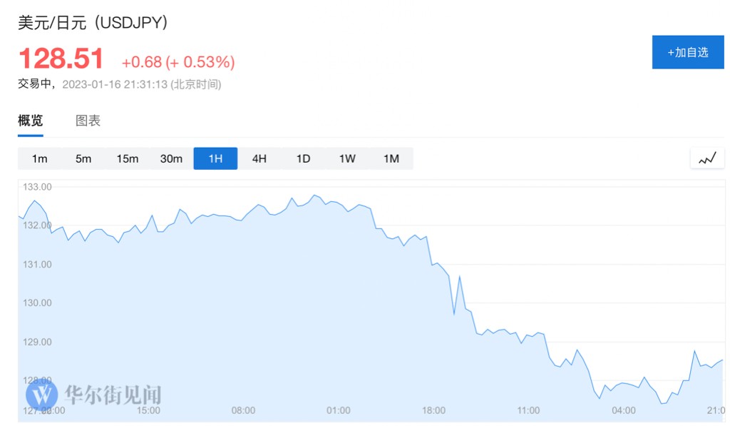The width and height of the screenshot is (730, 426).
Task: Select the active 1H interval
Action: (x=215, y=158)
